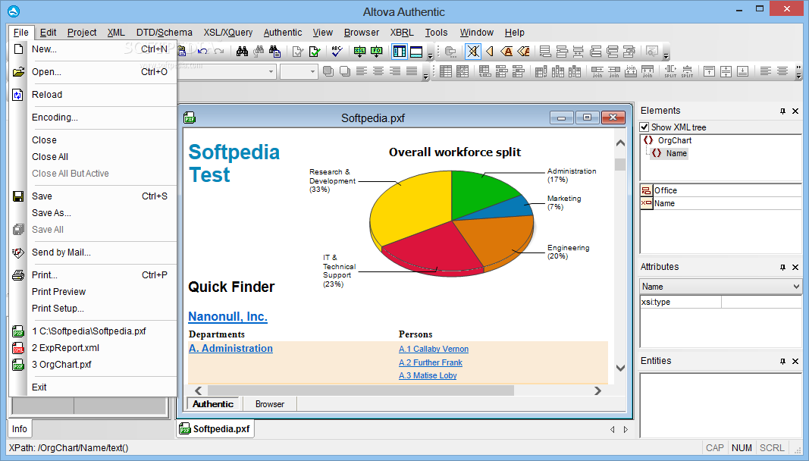Follow the Nanonull, Inc. link

click(227, 316)
